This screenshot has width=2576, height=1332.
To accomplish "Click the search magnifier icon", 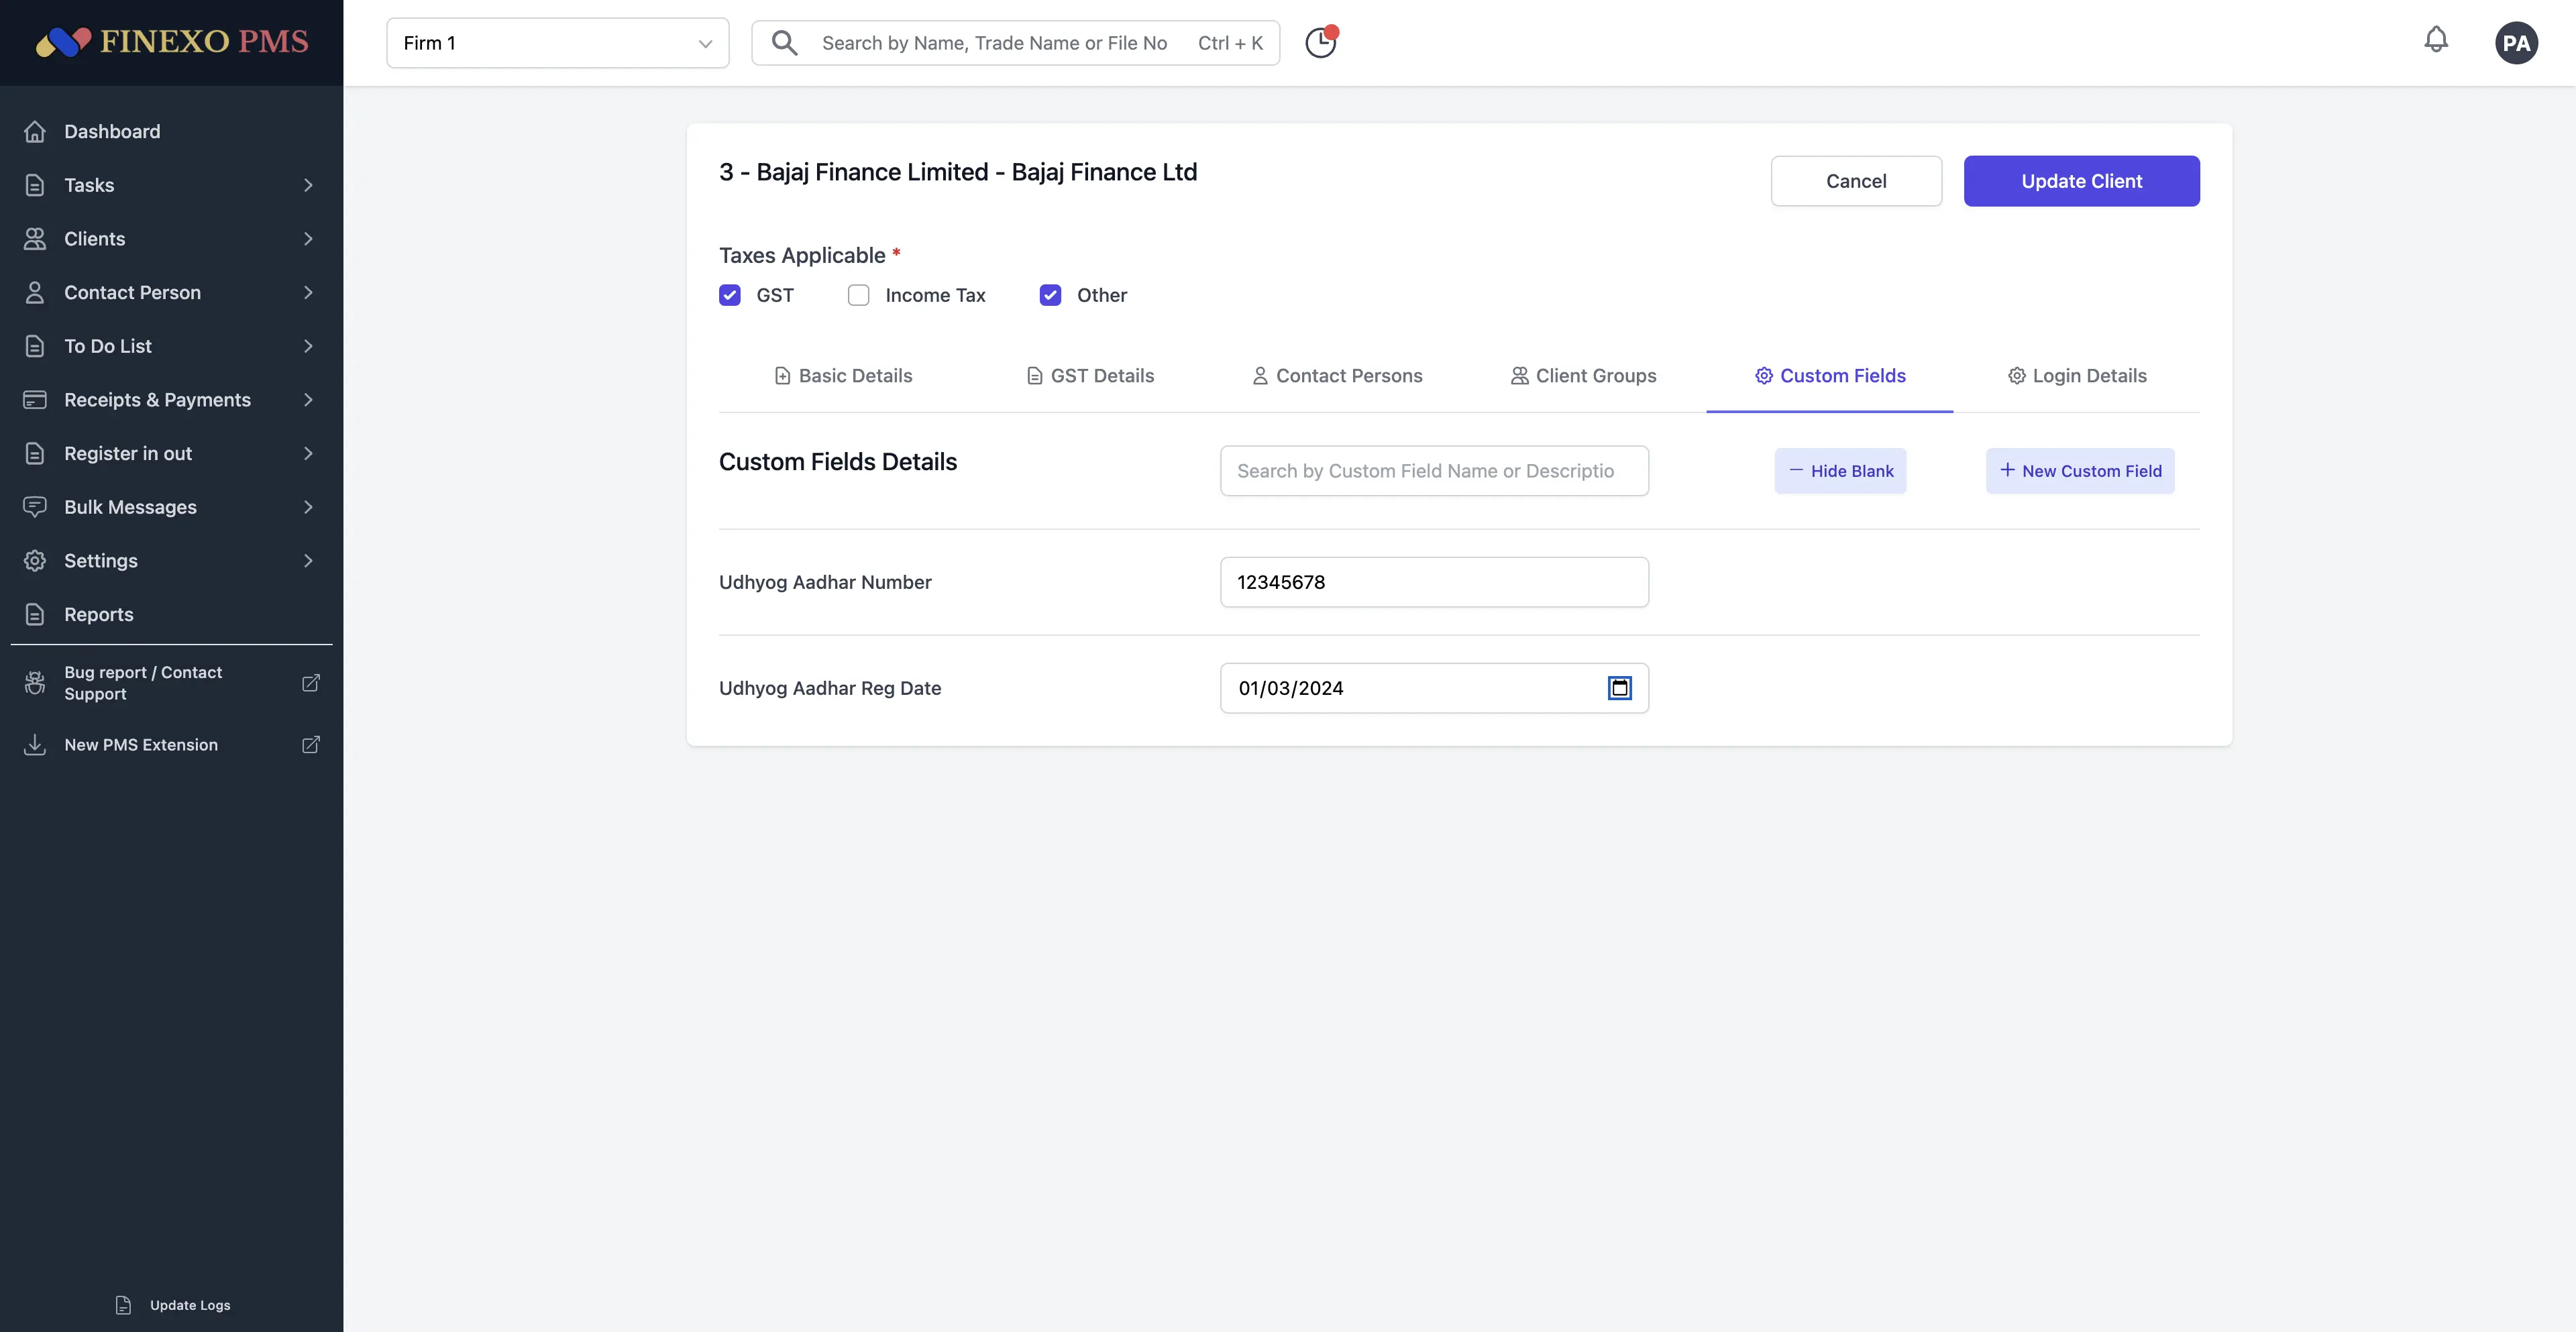I will [785, 43].
